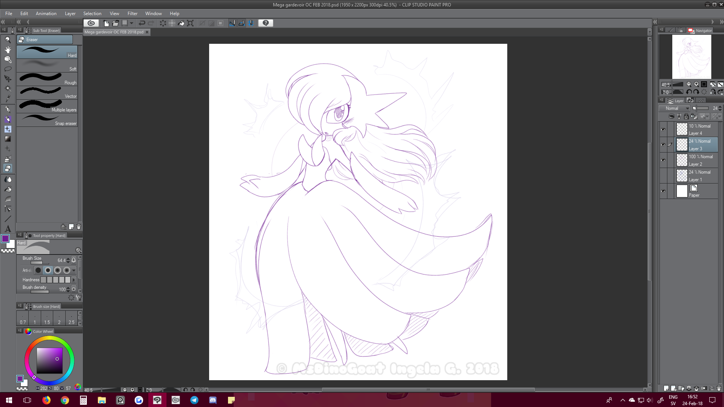Click the zoom in icon in Navigator
Image resolution: width=724 pixels, height=407 pixels.
tap(696, 85)
